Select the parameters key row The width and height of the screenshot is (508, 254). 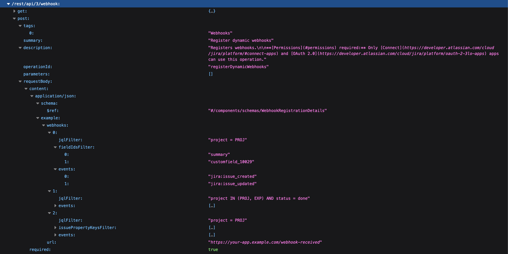tap(36, 74)
